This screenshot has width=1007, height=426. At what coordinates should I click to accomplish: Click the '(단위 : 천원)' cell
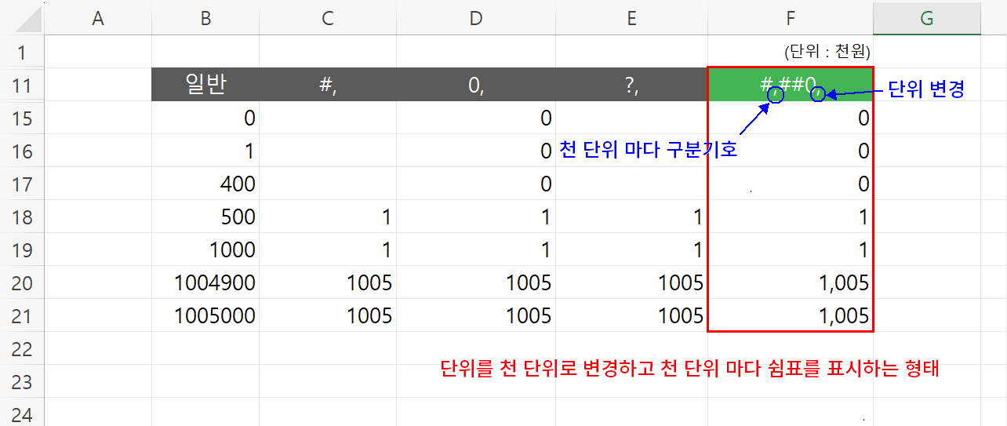tap(790, 52)
